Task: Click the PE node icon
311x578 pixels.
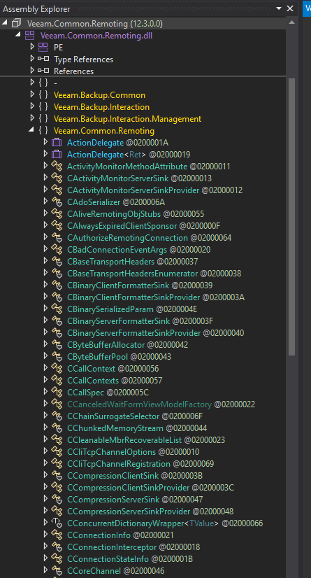Action: tap(43, 47)
